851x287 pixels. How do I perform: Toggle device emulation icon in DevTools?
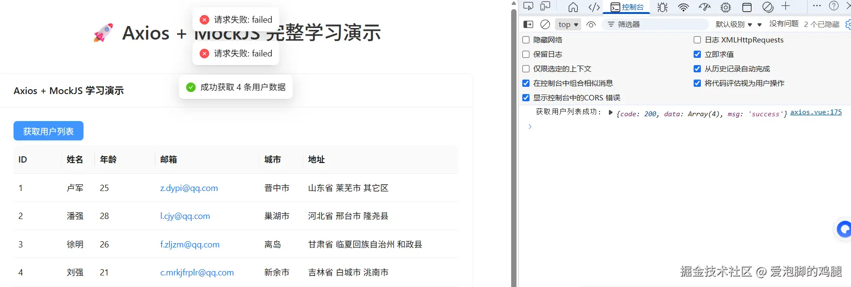click(545, 6)
